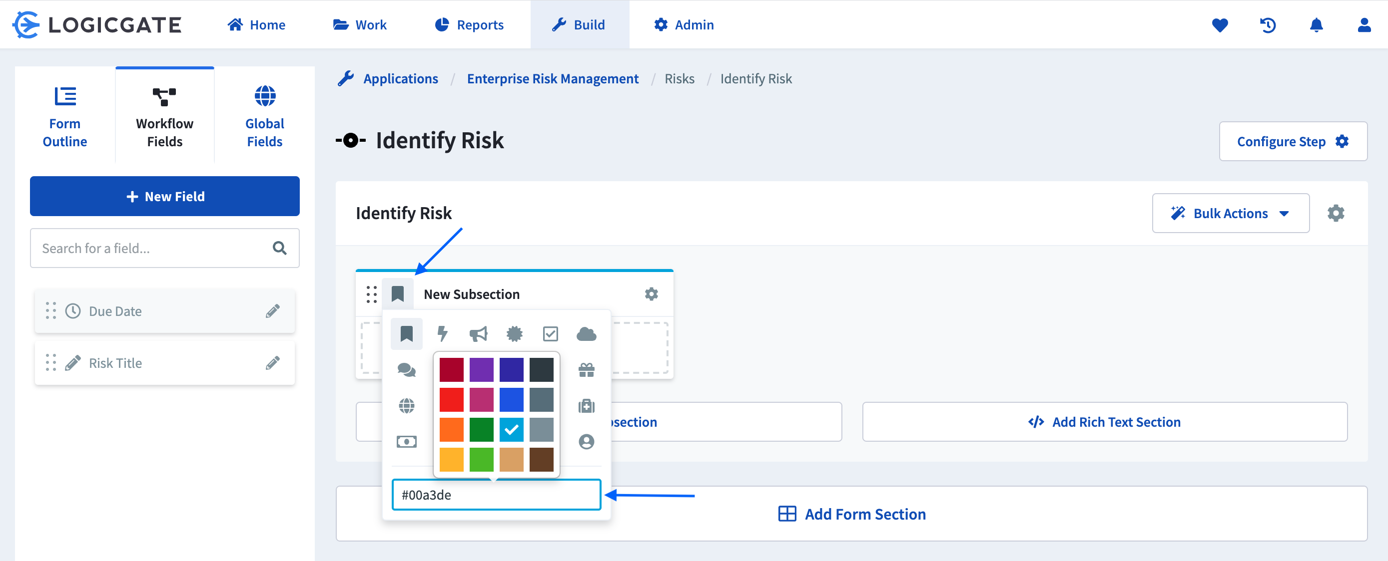
Task: Select the user circle icon
Action: pyautogui.click(x=586, y=442)
